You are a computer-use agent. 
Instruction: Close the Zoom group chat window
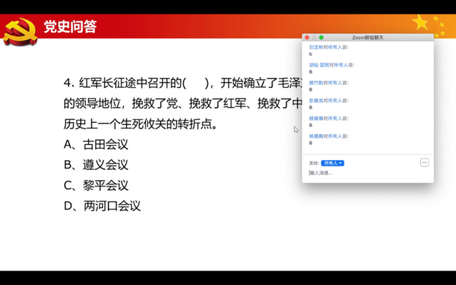[307, 37]
